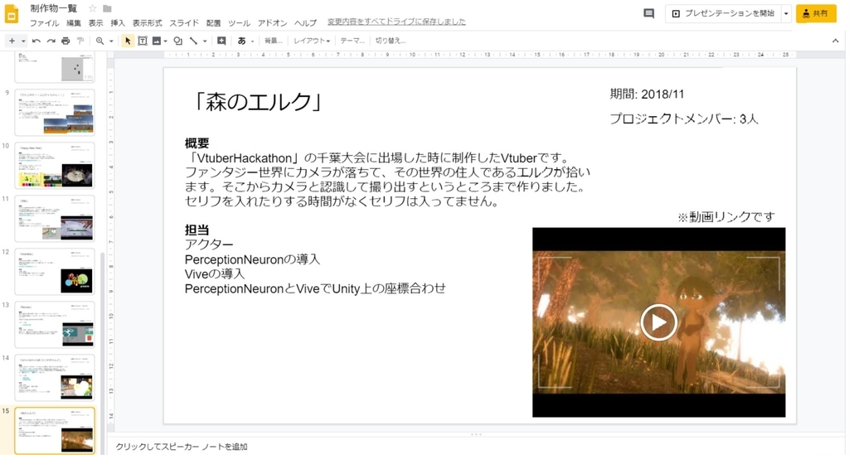Undo the last action
The width and height of the screenshot is (849, 455).
pyautogui.click(x=36, y=41)
